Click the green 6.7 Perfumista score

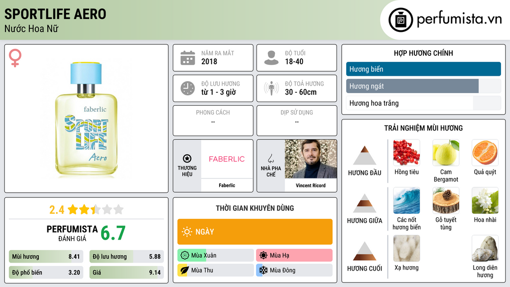pyautogui.click(x=113, y=233)
